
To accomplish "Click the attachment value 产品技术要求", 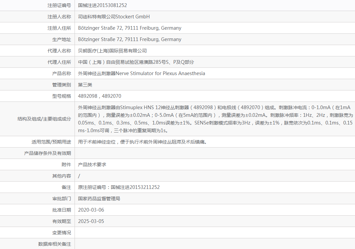I will [x=92, y=165].
